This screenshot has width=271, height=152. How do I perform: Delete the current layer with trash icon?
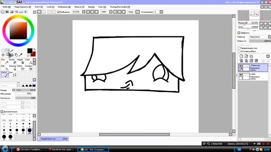tap(256, 60)
